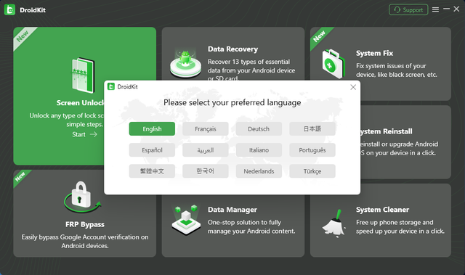Choose Português language button
The width and height of the screenshot is (465, 275).
pos(312,150)
